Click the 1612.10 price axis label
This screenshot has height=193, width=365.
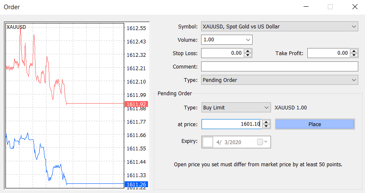tap(136, 82)
